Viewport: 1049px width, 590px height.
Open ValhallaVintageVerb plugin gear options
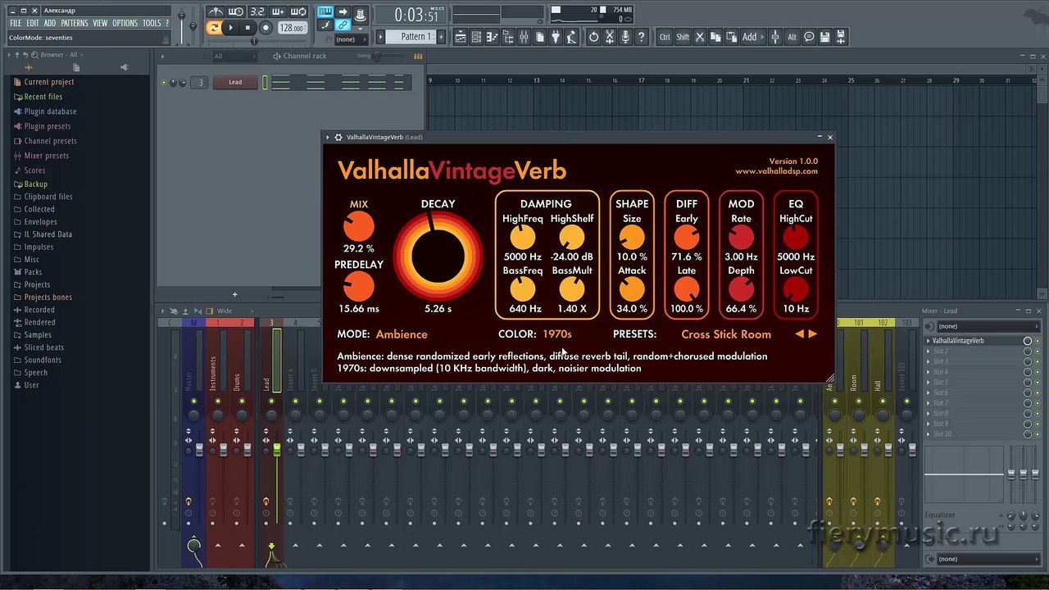pos(338,137)
